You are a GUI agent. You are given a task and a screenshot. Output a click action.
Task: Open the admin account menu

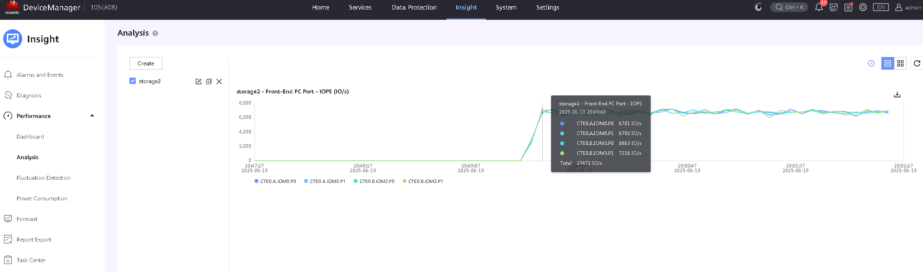click(x=908, y=8)
